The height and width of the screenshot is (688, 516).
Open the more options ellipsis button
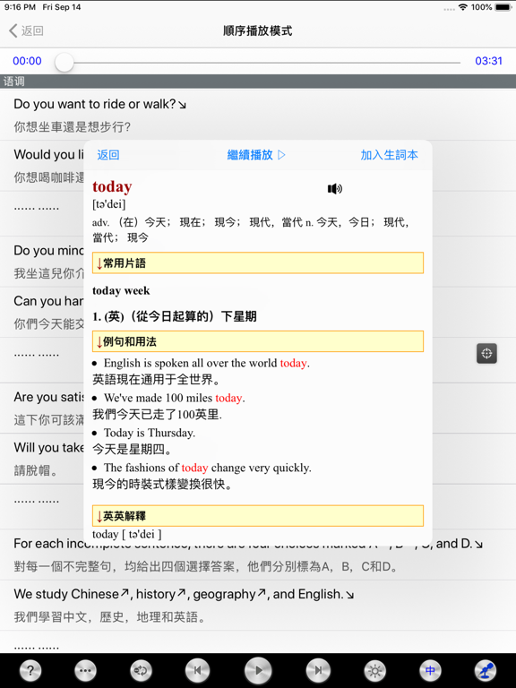click(86, 670)
